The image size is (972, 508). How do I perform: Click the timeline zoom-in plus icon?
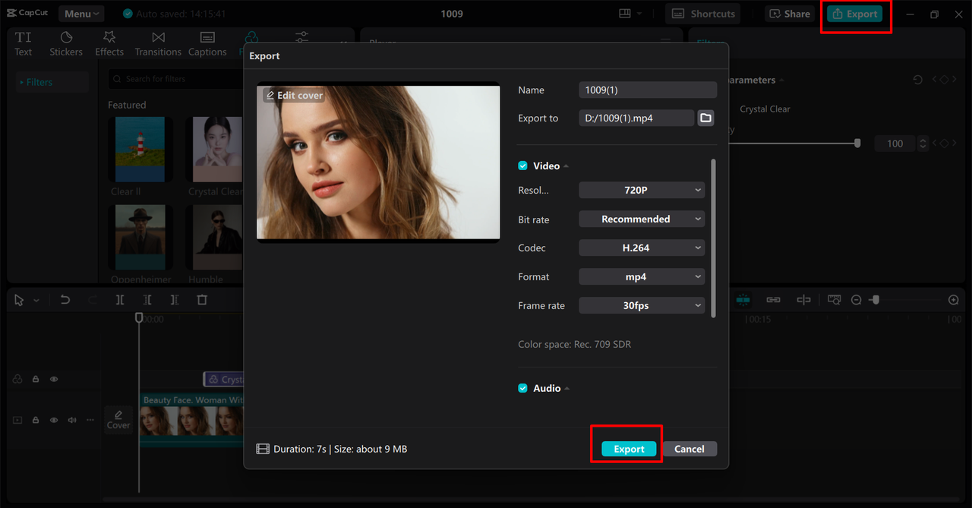pyautogui.click(x=954, y=300)
